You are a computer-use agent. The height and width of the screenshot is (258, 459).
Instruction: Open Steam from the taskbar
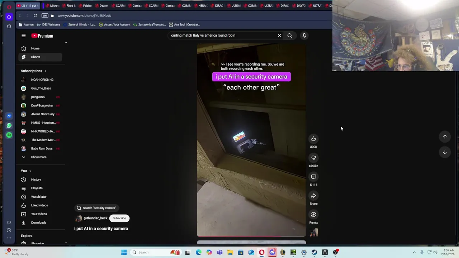click(314, 252)
